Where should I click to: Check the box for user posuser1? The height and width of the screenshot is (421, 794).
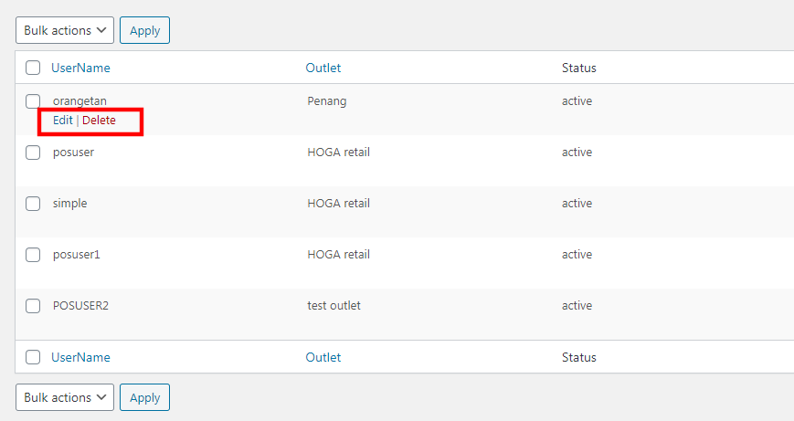tap(33, 255)
